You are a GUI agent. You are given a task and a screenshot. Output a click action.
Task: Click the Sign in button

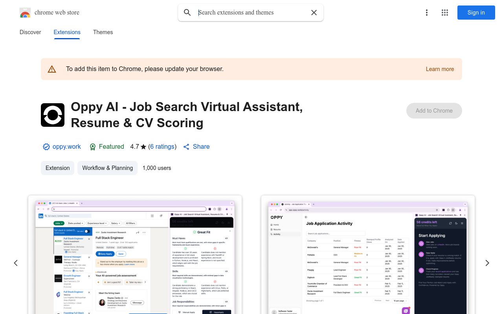476,13
